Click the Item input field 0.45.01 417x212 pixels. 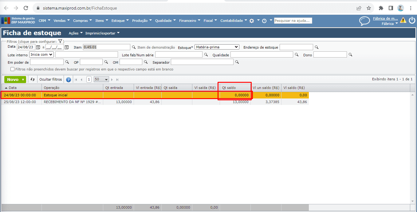tap(107, 47)
